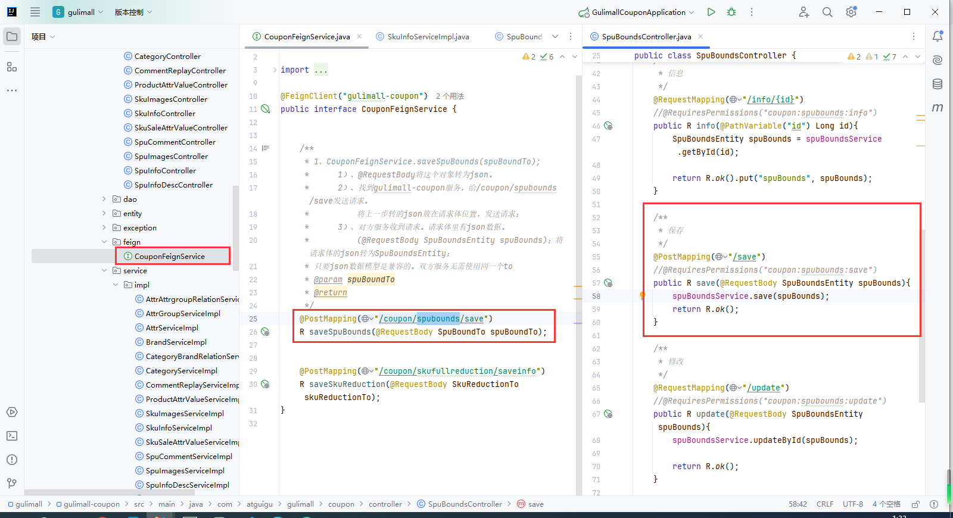The height and width of the screenshot is (518, 953).
Task: Open the Database tool window icon
Action: [938, 84]
